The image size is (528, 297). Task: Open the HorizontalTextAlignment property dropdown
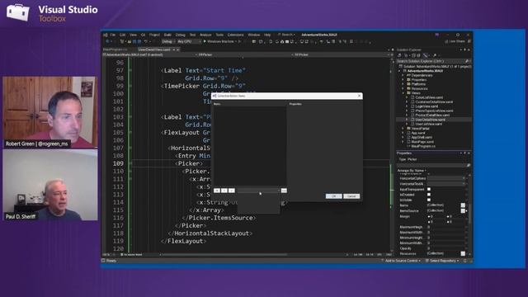446,184
